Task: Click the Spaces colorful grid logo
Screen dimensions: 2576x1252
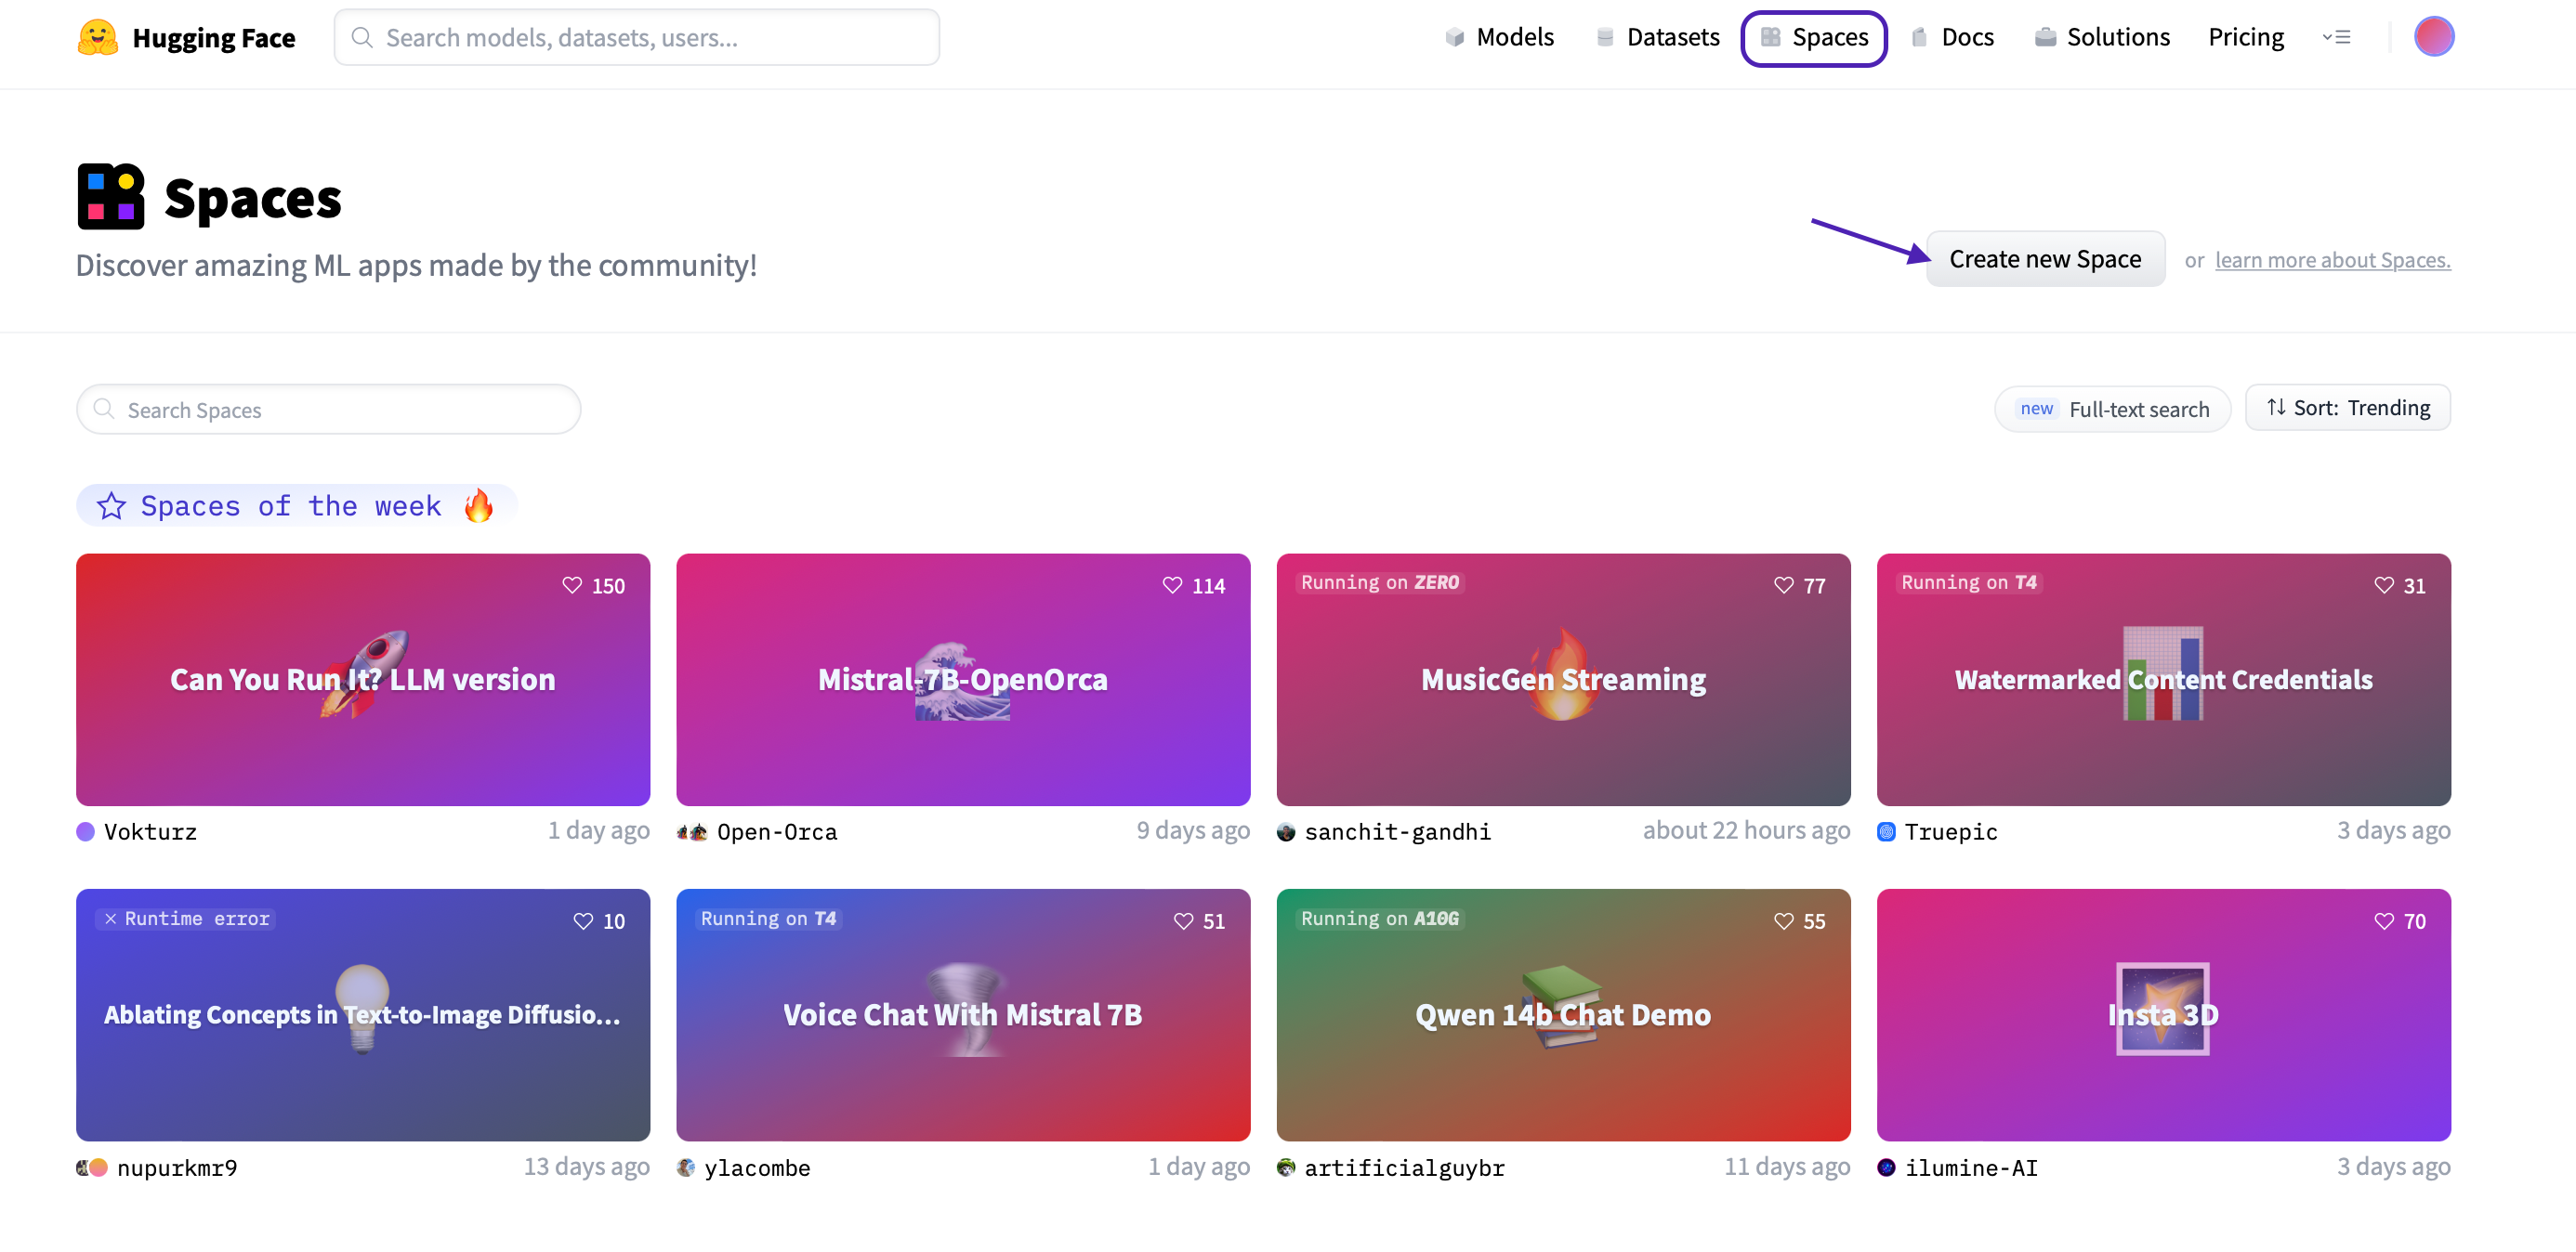Action: (111, 197)
